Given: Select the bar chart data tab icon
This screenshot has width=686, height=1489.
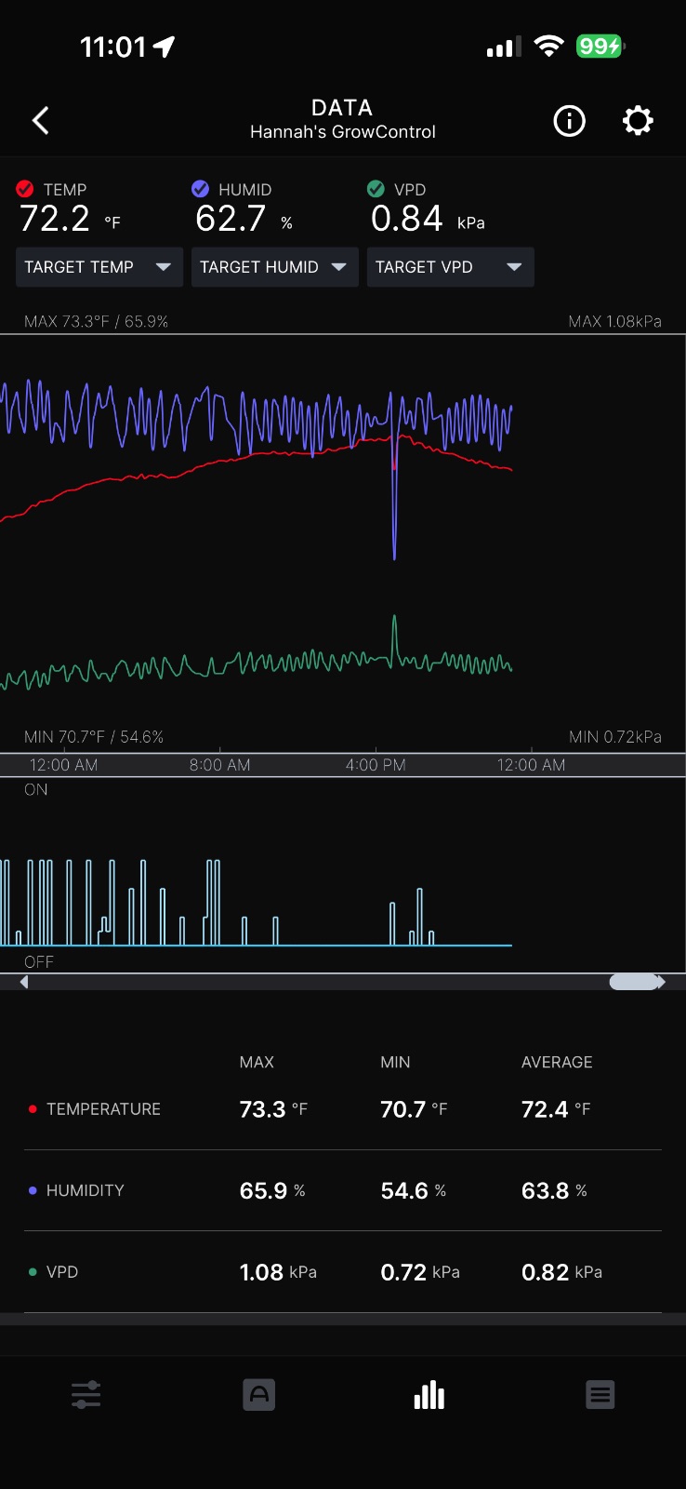Looking at the screenshot, I should click(x=429, y=1395).
